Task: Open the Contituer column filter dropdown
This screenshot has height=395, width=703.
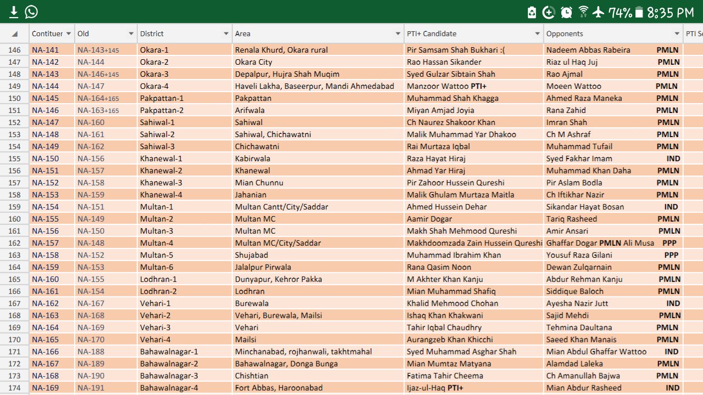Action: point(69,33)
